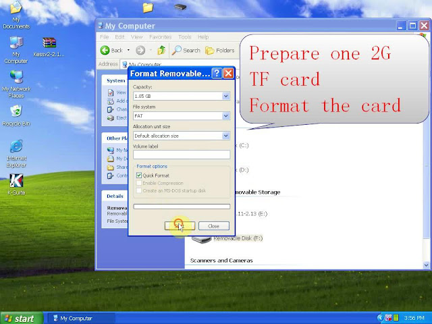The image size is (432, 324).
Task: Open the Forward button history dropdown arrow
Action: pyautogui.click(x=151, y=51)
